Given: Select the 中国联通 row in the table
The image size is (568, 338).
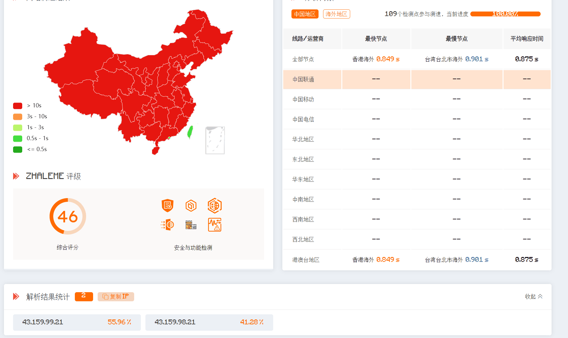Looking at the screenshot, I should (x=303, y=79).
